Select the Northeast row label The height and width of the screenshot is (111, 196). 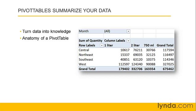point(86,55)
